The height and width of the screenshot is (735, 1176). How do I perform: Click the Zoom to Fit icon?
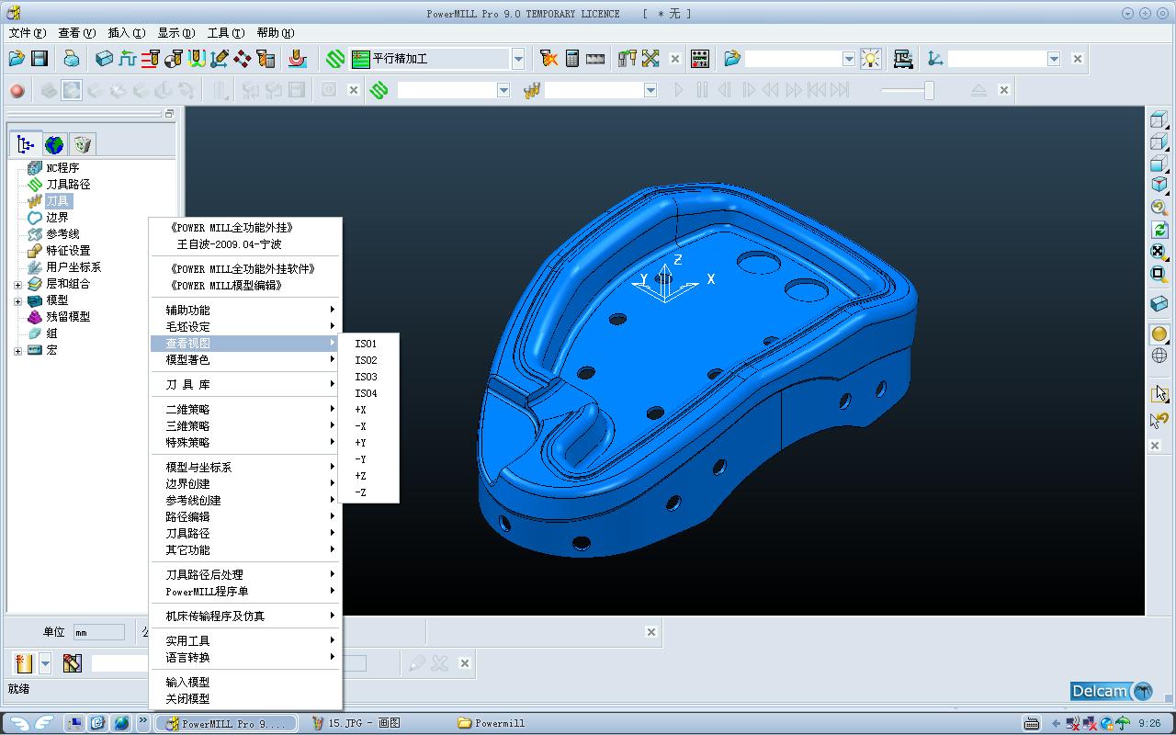pos(1159,252)
